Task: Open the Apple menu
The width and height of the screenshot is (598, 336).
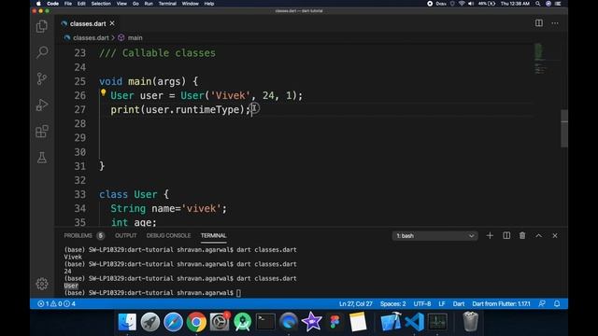Action: pyautogui.click(x=38, y=4)
